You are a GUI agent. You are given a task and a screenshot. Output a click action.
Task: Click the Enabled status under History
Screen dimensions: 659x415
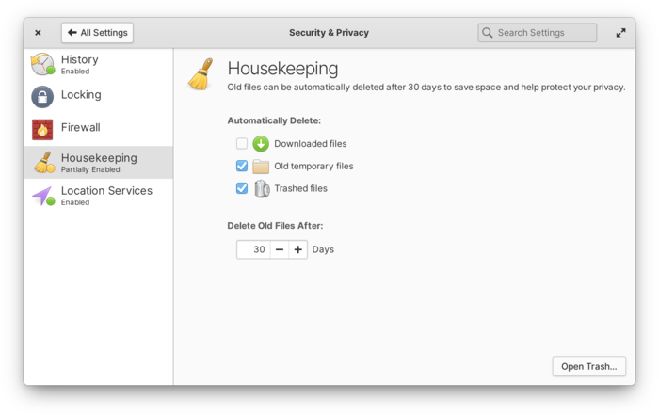[75, 72]
